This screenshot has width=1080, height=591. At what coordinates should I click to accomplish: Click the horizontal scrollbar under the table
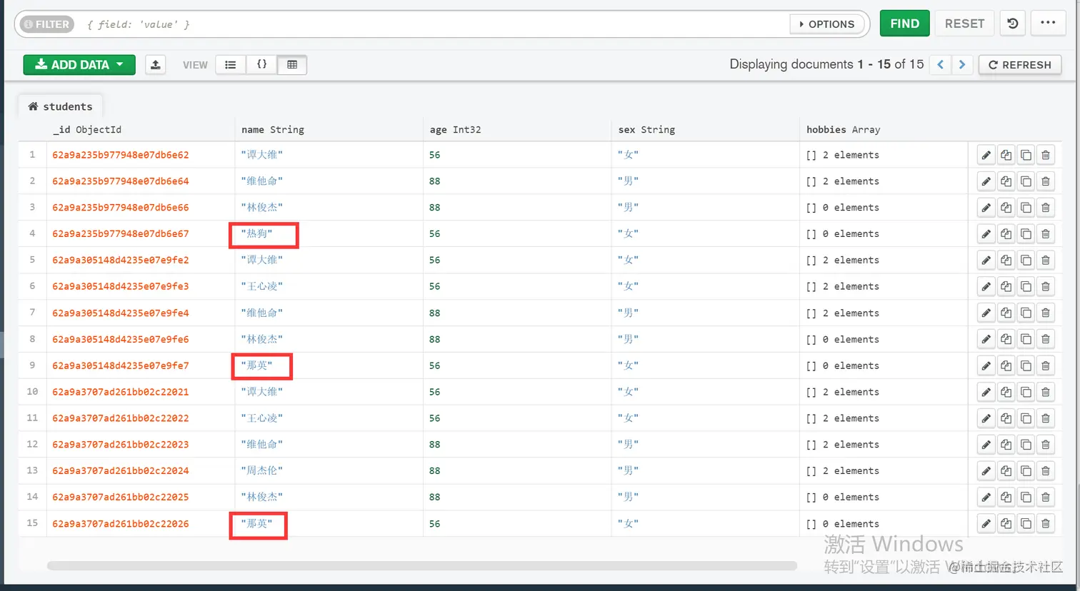(422, 566)
